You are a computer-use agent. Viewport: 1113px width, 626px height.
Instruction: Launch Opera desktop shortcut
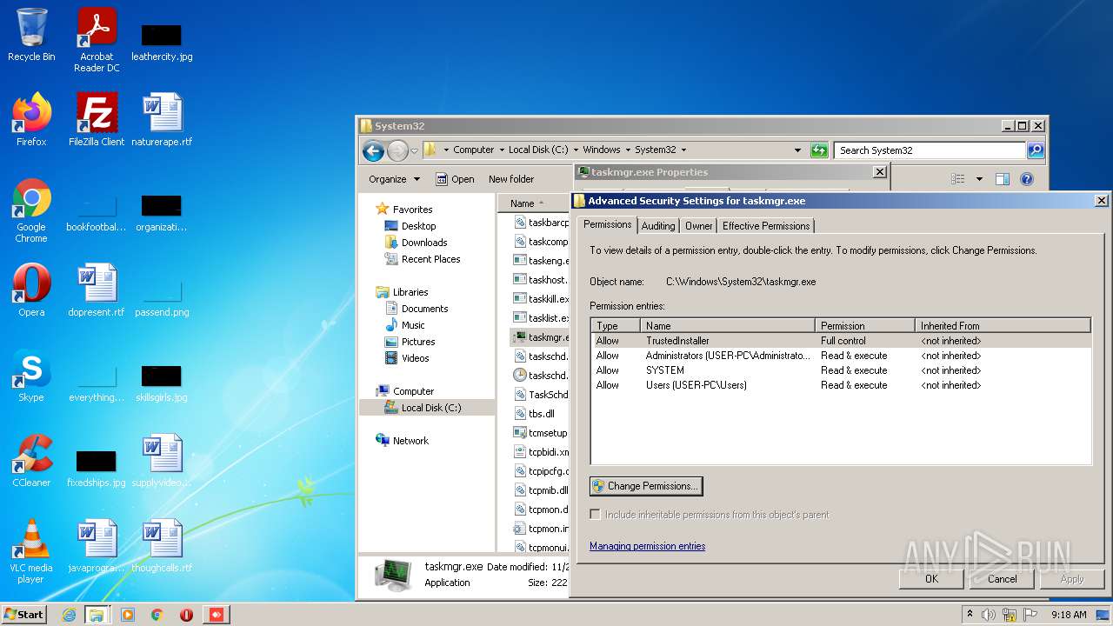tap(31, 290)
